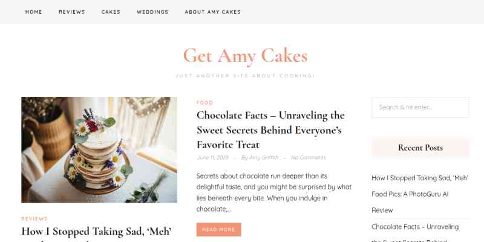Screen dimensions: 484x242
Task: Open the naked cake with flowers thumbnail
Action: click(x=99, y=149)
